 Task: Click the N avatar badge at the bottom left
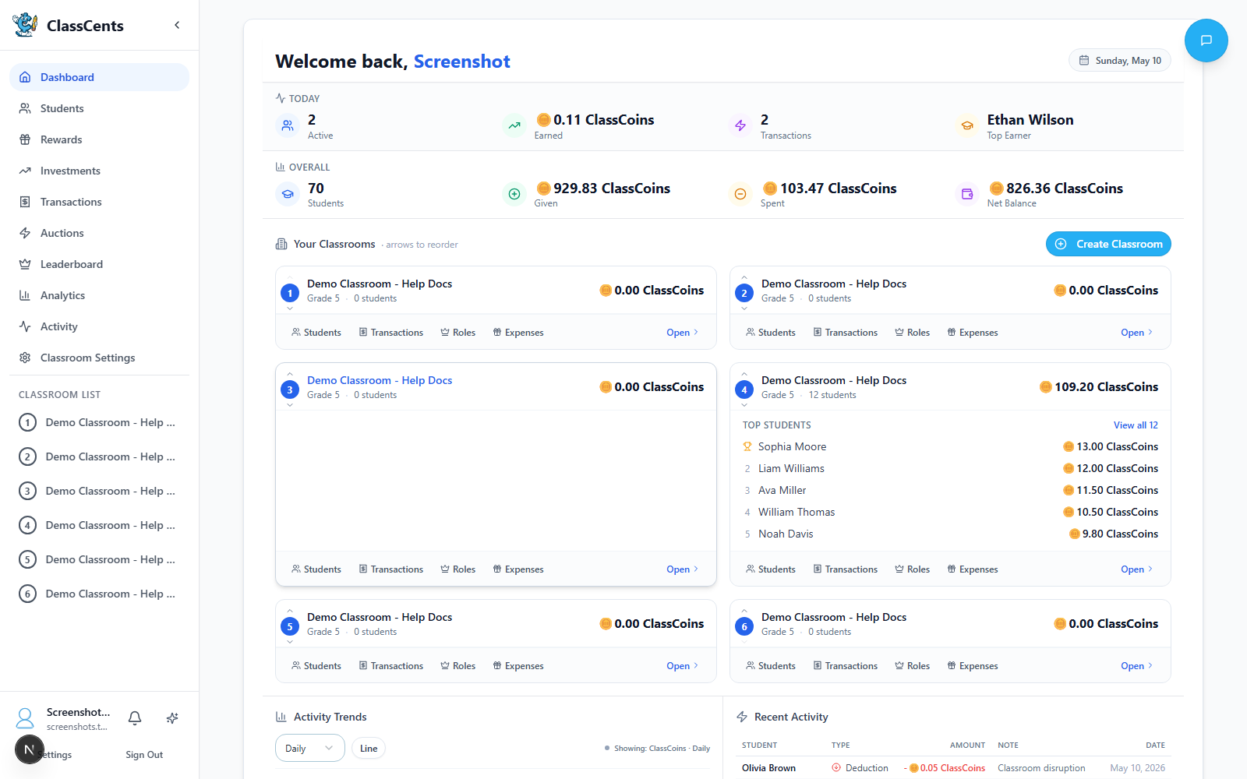pyautogui.click(x=30, y=749)
